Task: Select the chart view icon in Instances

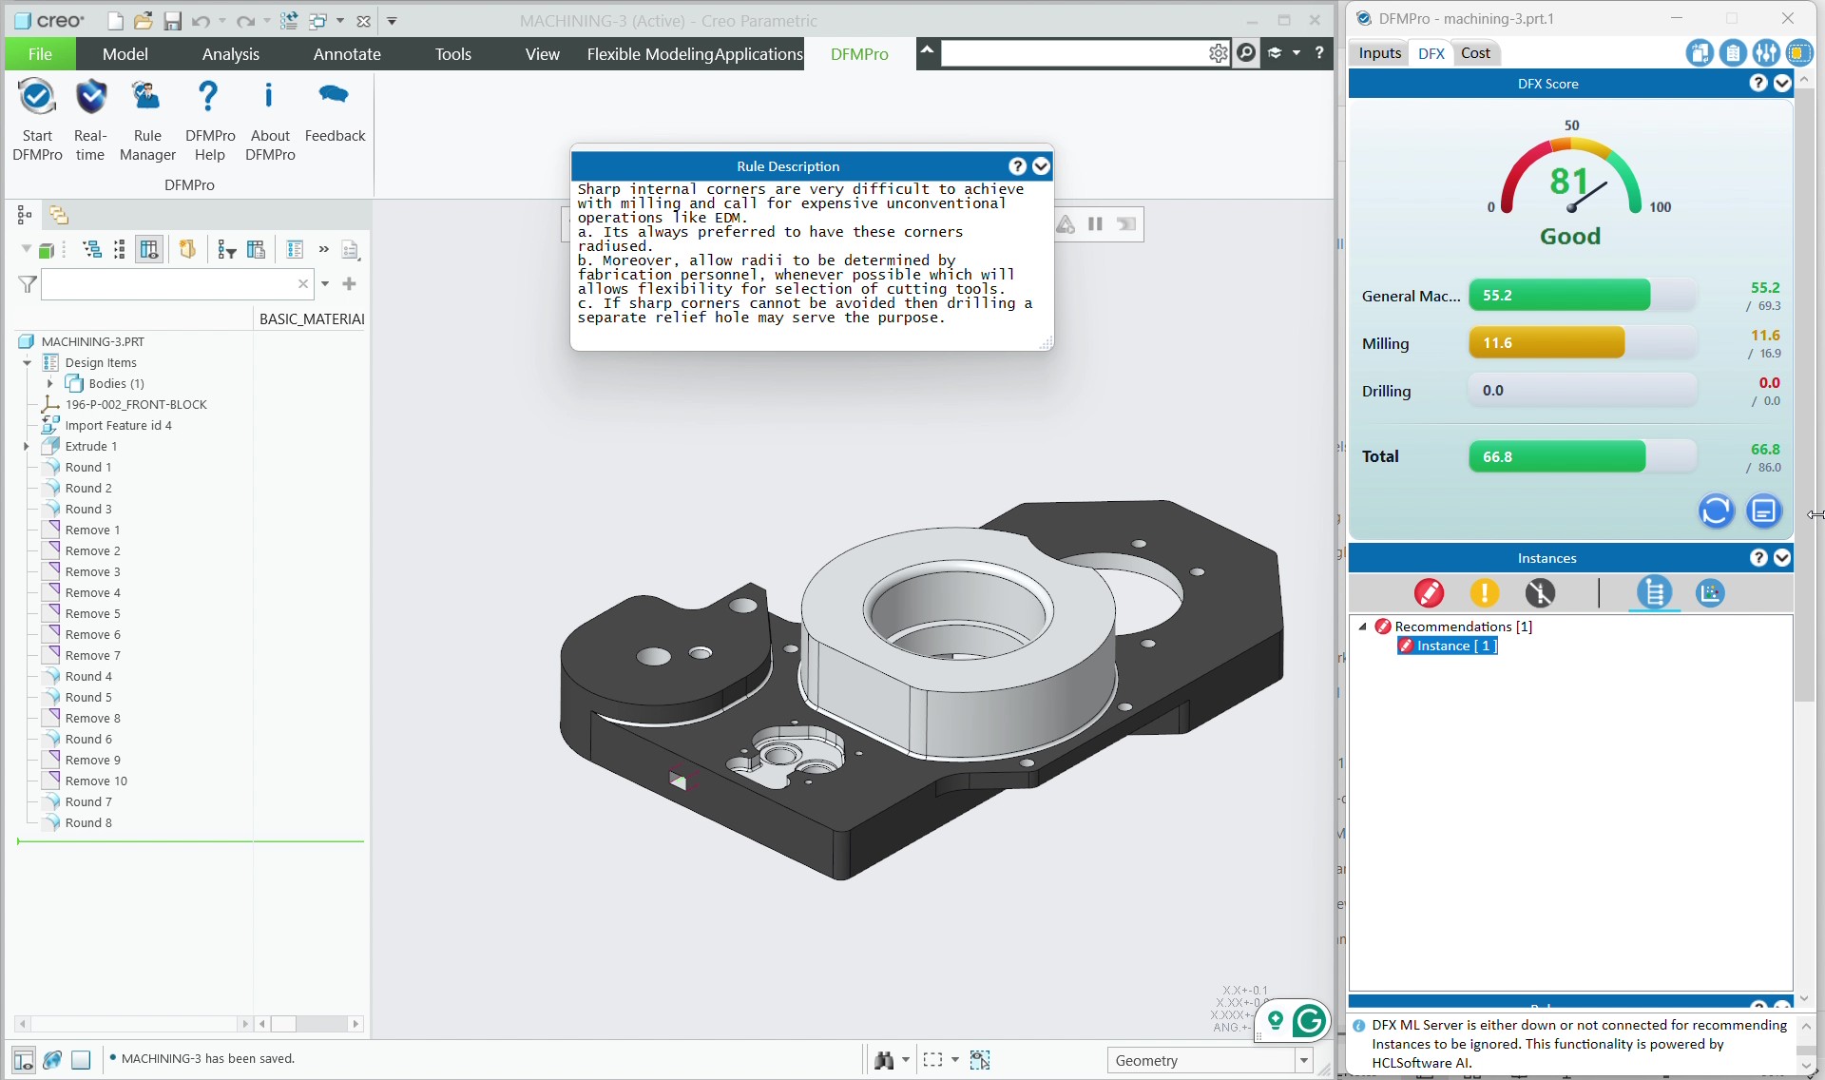Action: point(1710,593)
